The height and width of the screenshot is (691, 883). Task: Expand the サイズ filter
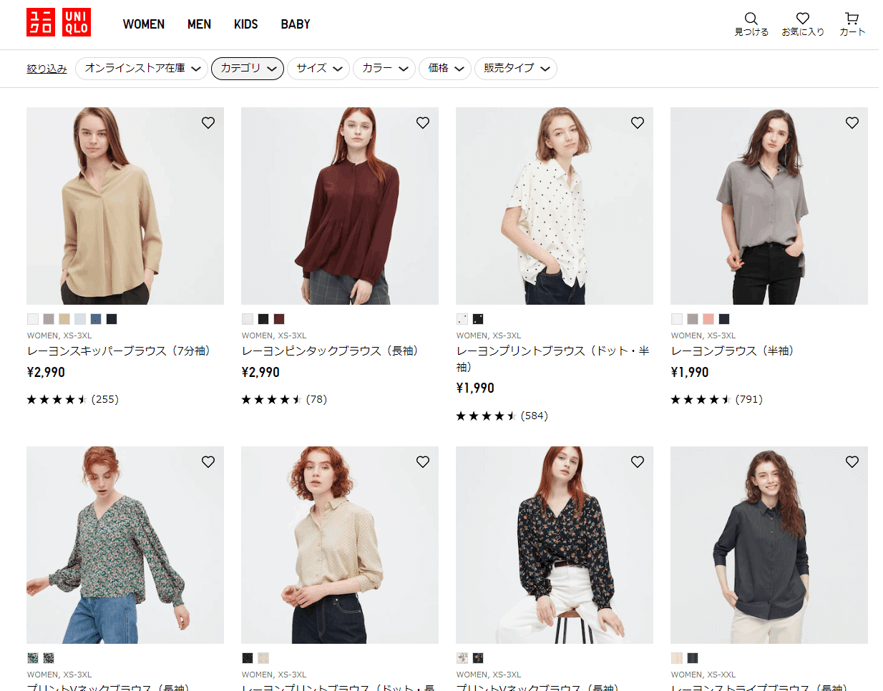(x=318, y=69)
